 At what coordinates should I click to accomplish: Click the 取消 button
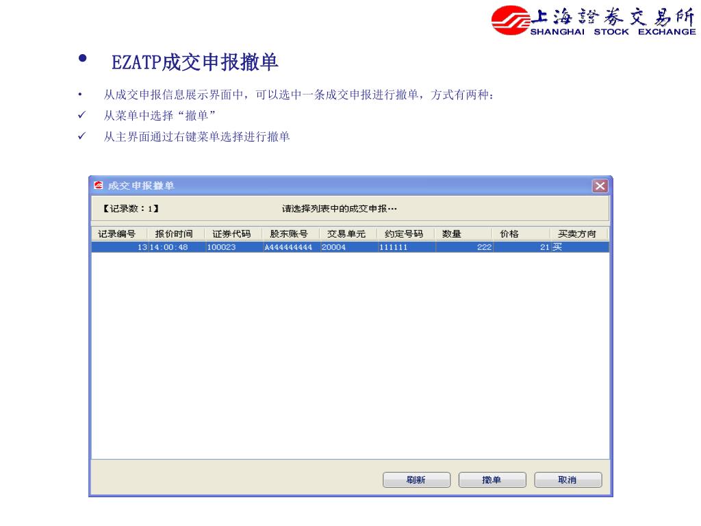(x=568, y=479)
